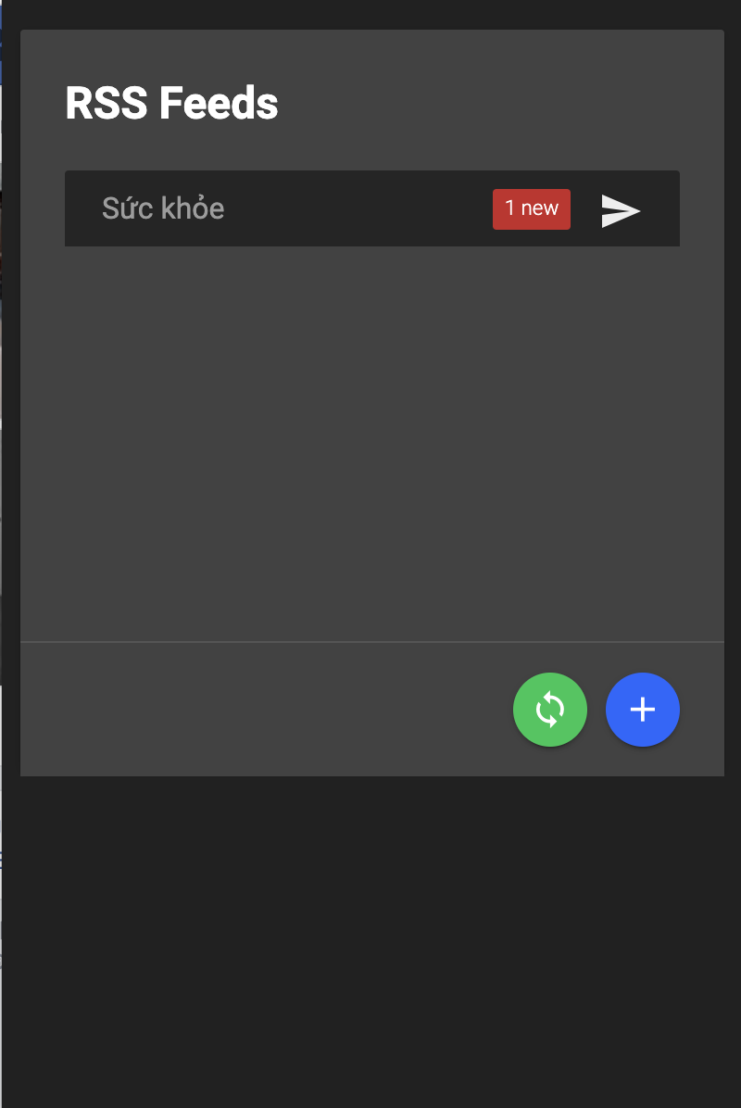
Task: Open the Sức khỏe feed via send arrow
Action: (x=621, y=210)
